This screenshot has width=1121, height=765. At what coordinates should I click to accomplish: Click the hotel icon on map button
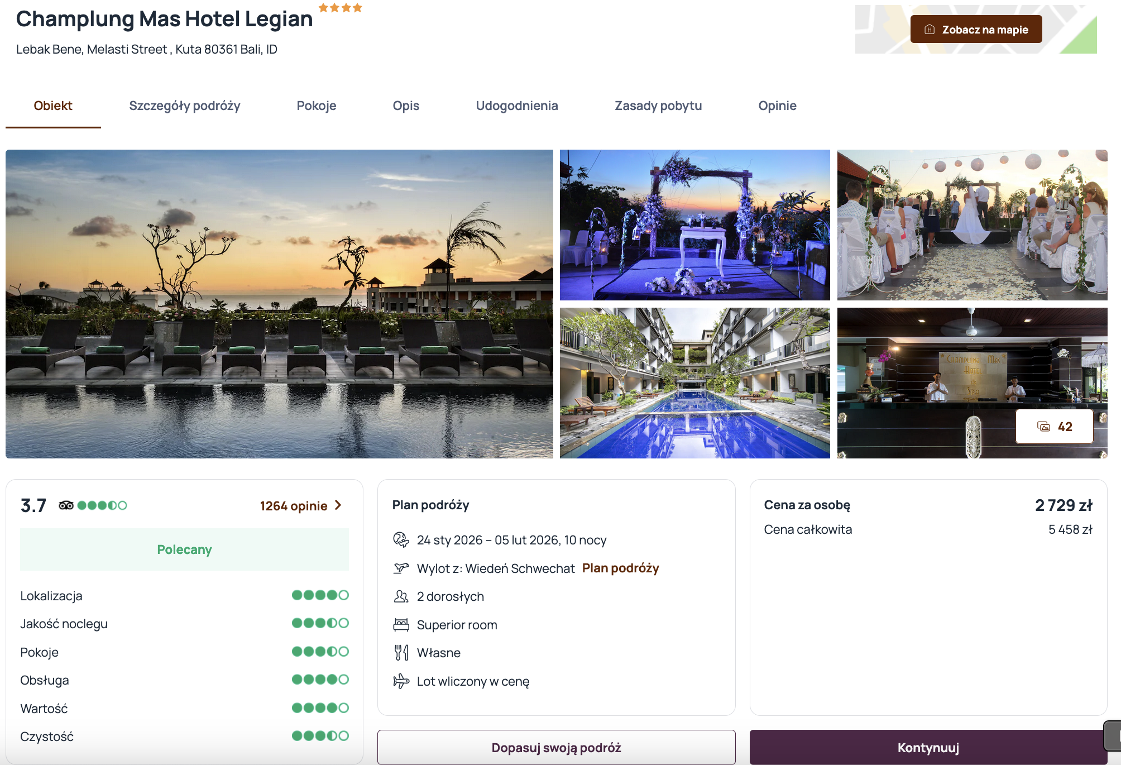[x=930, y=30]
